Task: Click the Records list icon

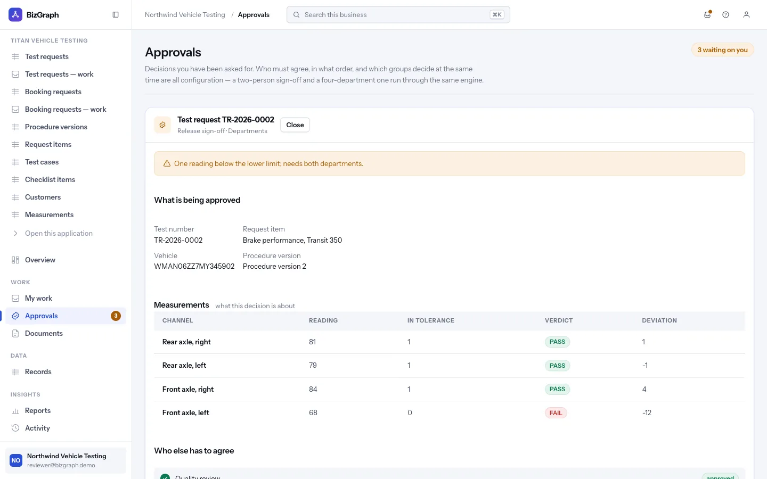Action: click(x=15, y=372)
